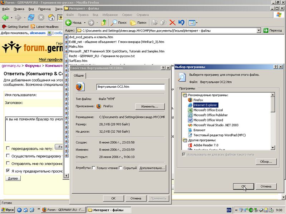Image resolution: width=286 pixels, height=214 pixels.
Task: Open the Сервис menu in Explorer
Action: click(127, 15)
